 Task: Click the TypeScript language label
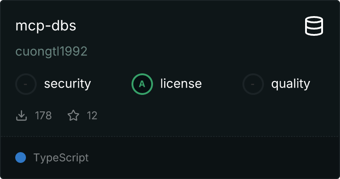pos(61,158)
